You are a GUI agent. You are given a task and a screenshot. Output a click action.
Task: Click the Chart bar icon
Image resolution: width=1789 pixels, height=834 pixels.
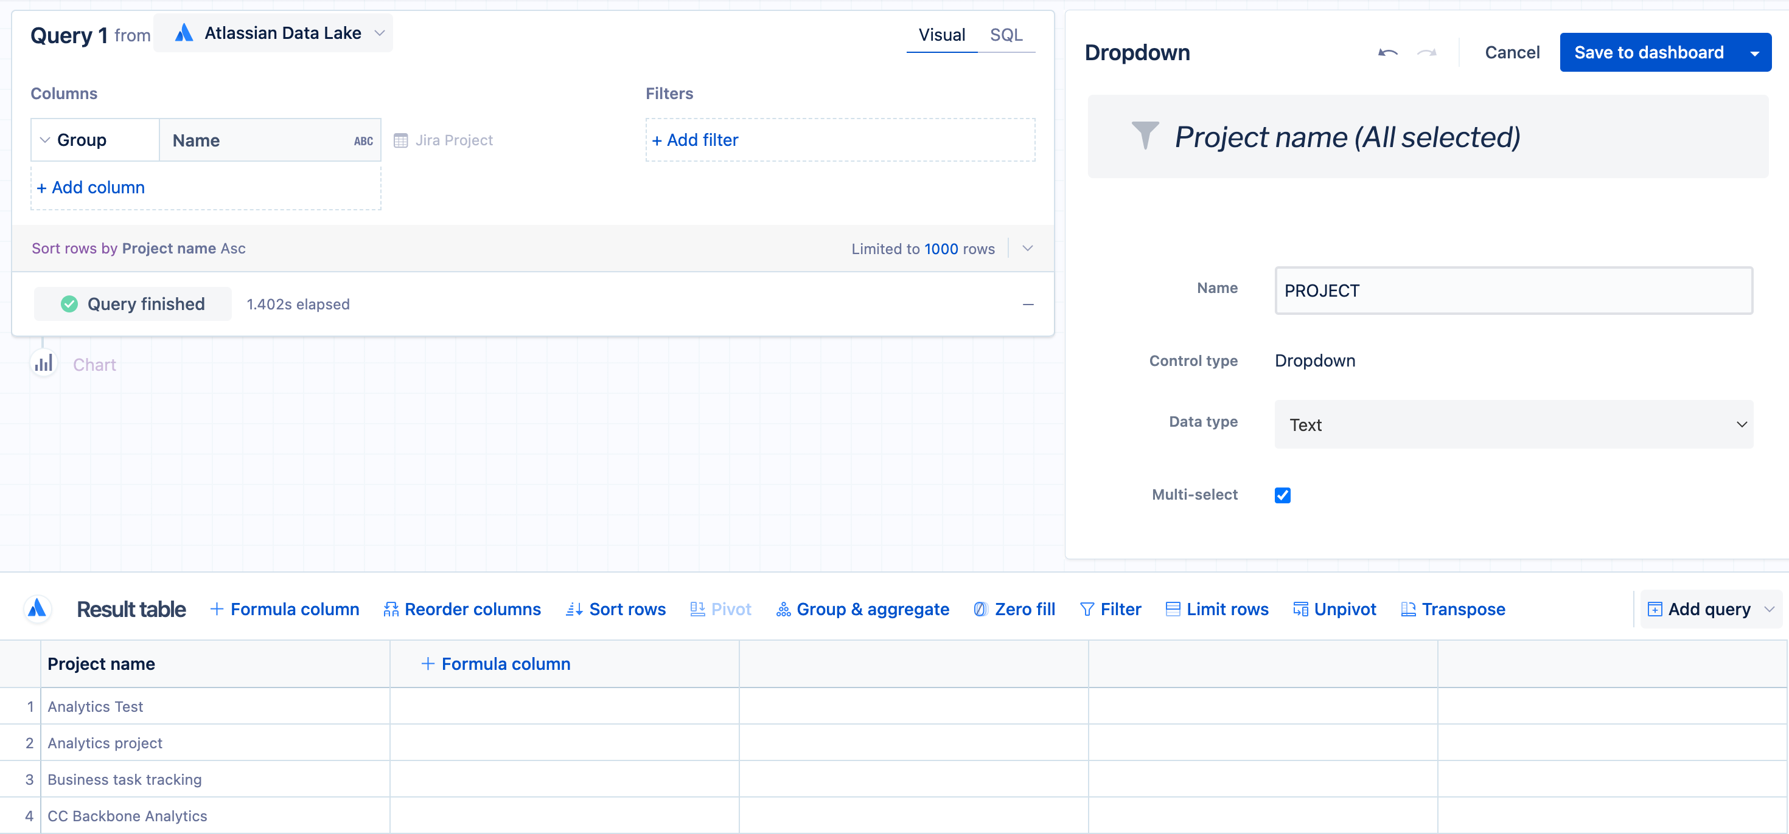click(44, 364)
